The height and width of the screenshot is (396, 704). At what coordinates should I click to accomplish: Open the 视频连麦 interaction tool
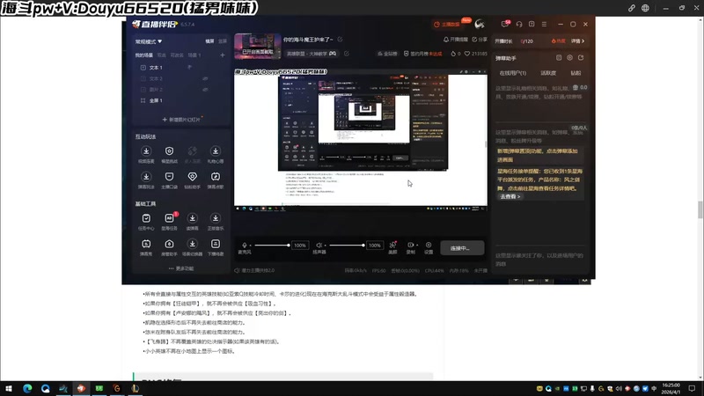click(x=146, y=155)
